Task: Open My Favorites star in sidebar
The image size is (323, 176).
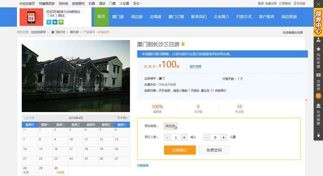Action: [x=318, y=49]
